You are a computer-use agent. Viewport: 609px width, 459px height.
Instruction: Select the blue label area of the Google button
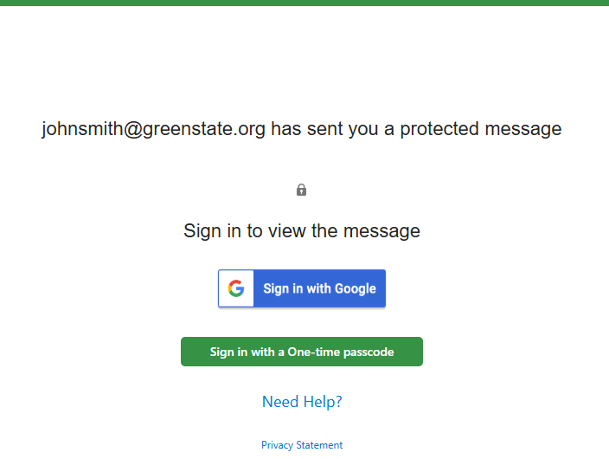[x=319, y=288]
